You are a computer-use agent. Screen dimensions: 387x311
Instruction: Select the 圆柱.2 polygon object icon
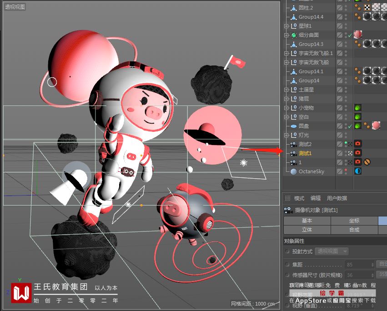pyautogui.click(x=293, y=8)
